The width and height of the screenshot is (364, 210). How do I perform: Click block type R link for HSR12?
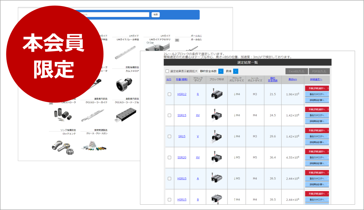[x=198, y=94]
